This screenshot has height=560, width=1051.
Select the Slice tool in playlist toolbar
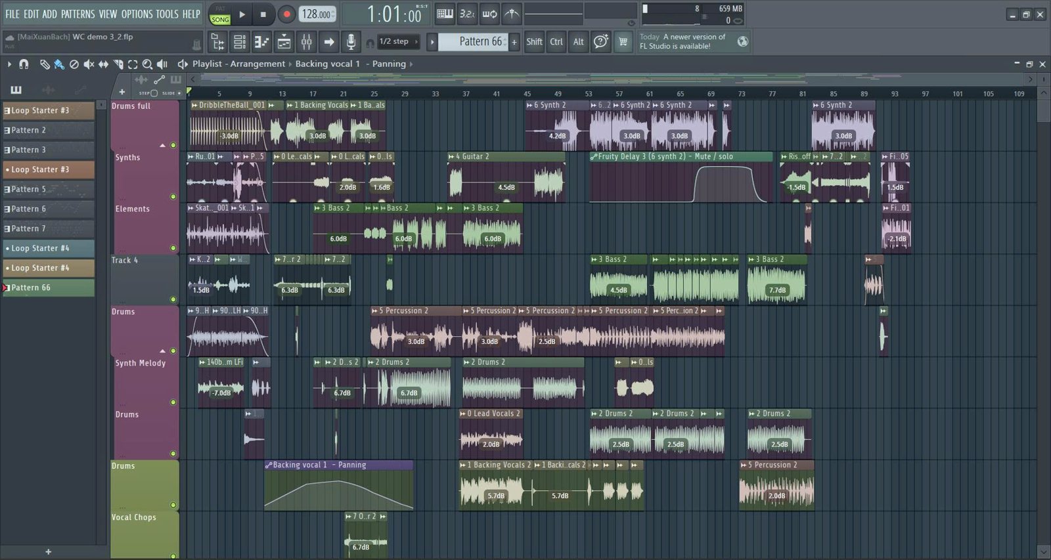pyautogui.click(x=118, y=64)
